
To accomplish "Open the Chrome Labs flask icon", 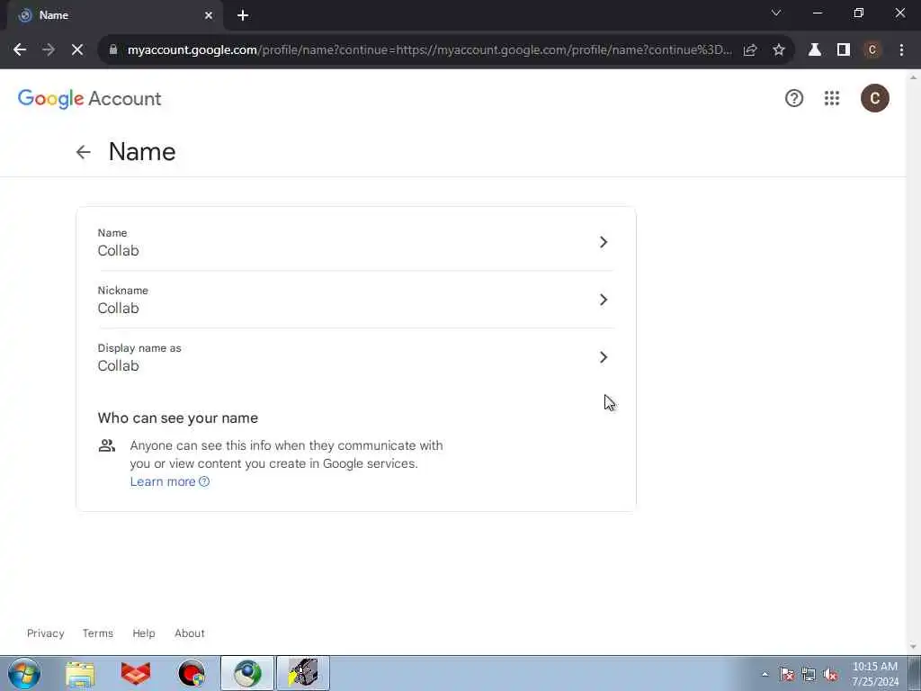I will [815, 50].
